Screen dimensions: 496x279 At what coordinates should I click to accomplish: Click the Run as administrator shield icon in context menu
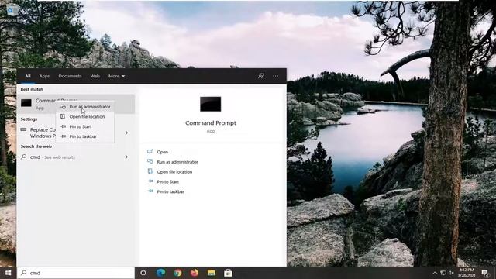tap(63, 107)
